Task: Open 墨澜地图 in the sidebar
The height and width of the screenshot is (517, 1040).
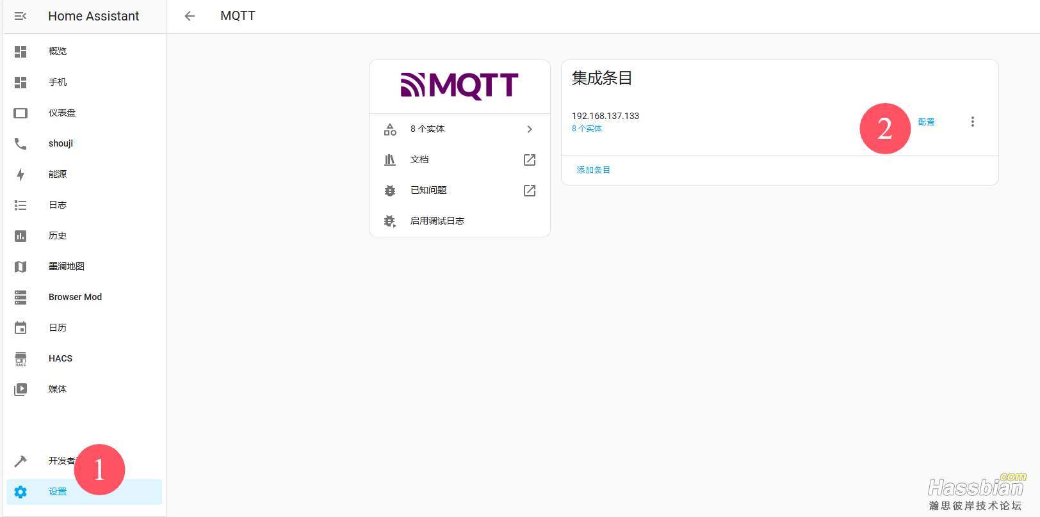Action: click(x=84, y=267)
